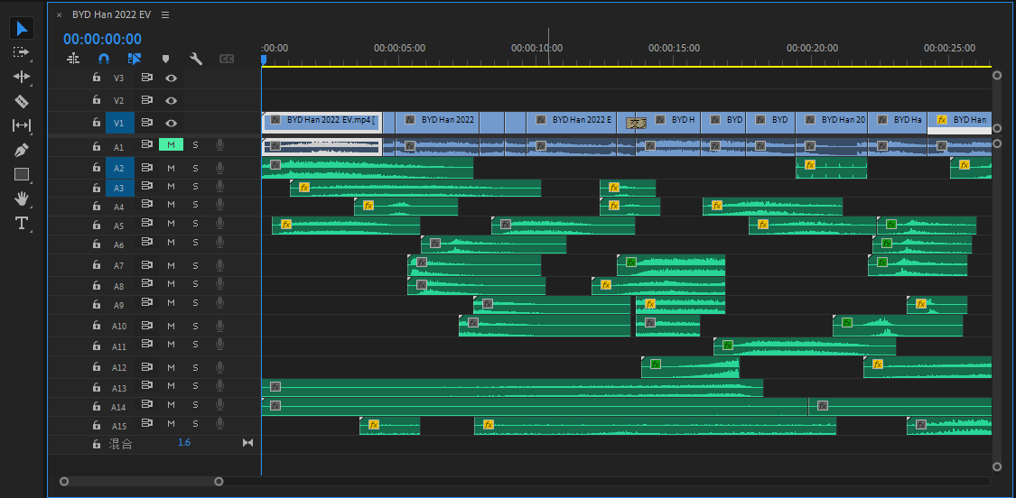Mute track A8
Image resolution: width=1016 pixels, height=498 pixels.
[x=171, y=283]
